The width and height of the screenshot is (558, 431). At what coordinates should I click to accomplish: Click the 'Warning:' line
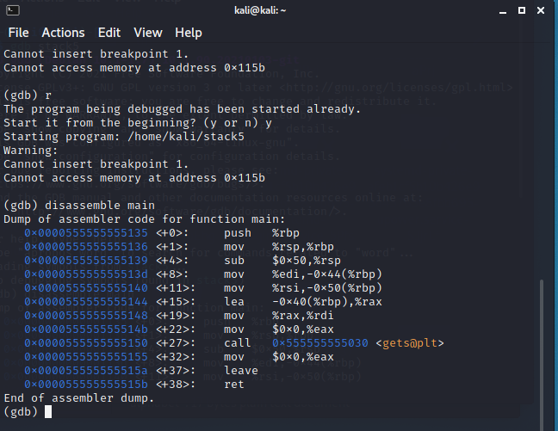(31, 151)
